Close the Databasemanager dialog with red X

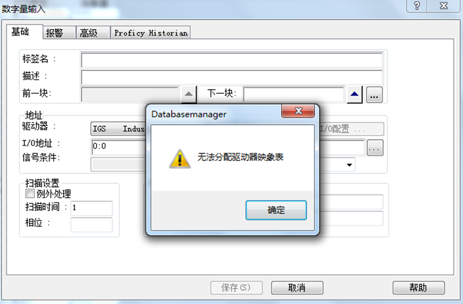298,111
